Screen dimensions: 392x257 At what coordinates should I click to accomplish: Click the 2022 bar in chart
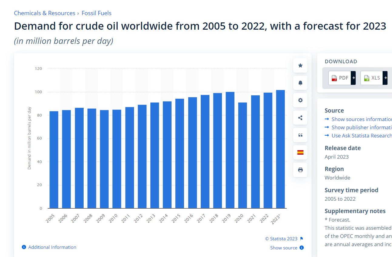pos(268,150)
